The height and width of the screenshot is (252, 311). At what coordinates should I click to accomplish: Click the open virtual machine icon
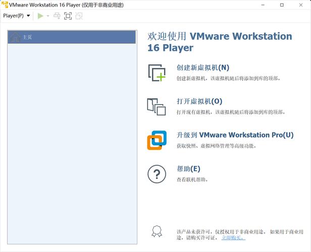(x=157, y=106)
